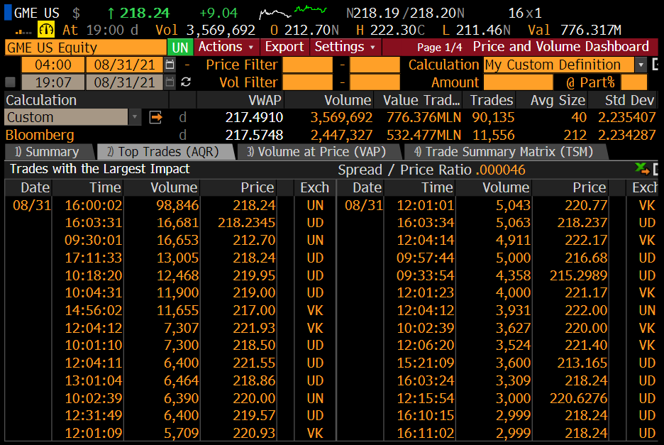Click the orange arrow icon beside Custom
Image resolution: width=664 pixels, height=445 pixels.
[156, 117]
